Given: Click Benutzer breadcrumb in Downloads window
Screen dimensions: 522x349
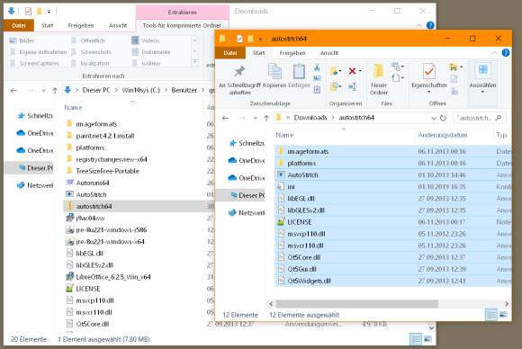Looking at the screenshot, I should (184, 90).
